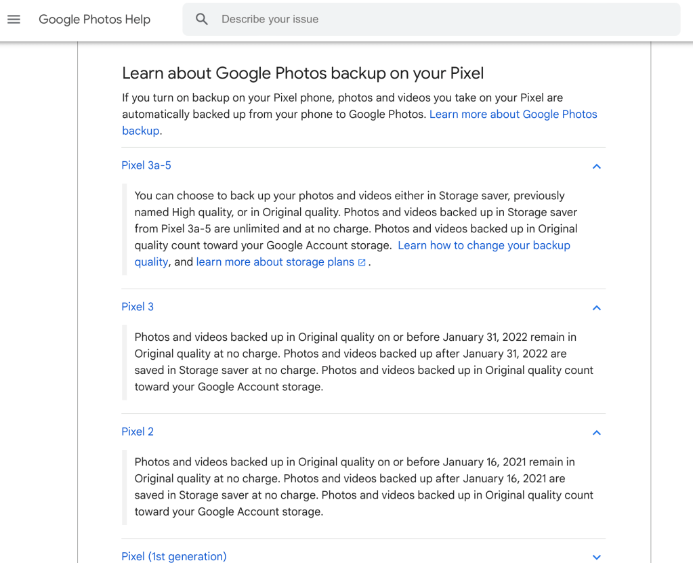
Task: Open the main hamburger menu
Action: click(14, 20)
